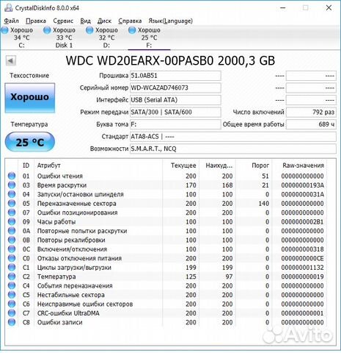Viewport: 341px width, 353px height.
Task: Open the Сервис menu
Action: 63,21
